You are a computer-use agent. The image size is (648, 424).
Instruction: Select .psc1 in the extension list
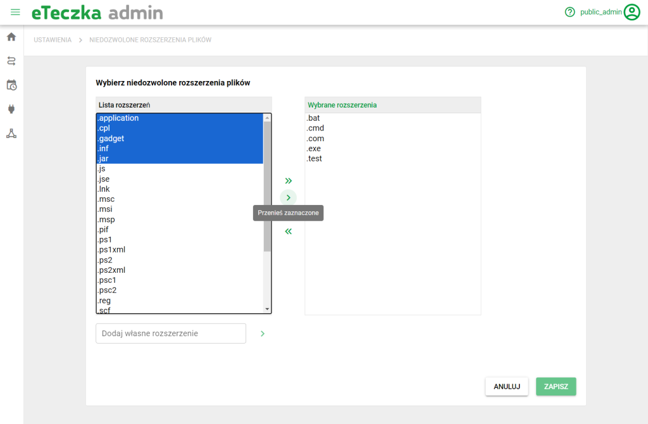pos(180,280)
